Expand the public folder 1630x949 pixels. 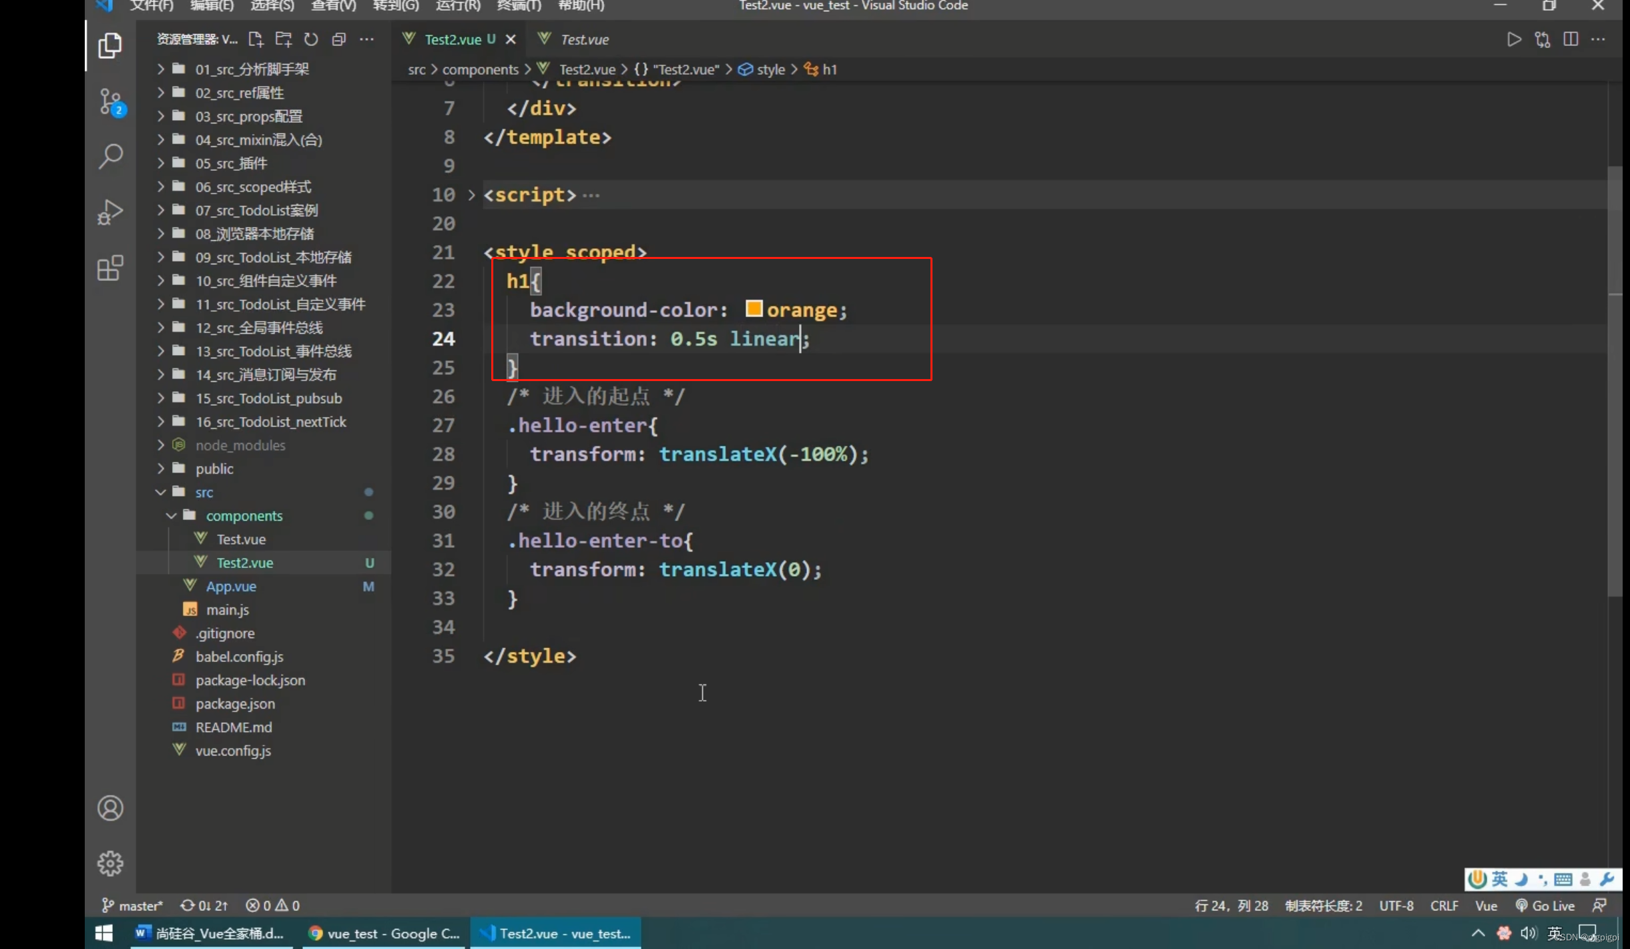(264, 468)
